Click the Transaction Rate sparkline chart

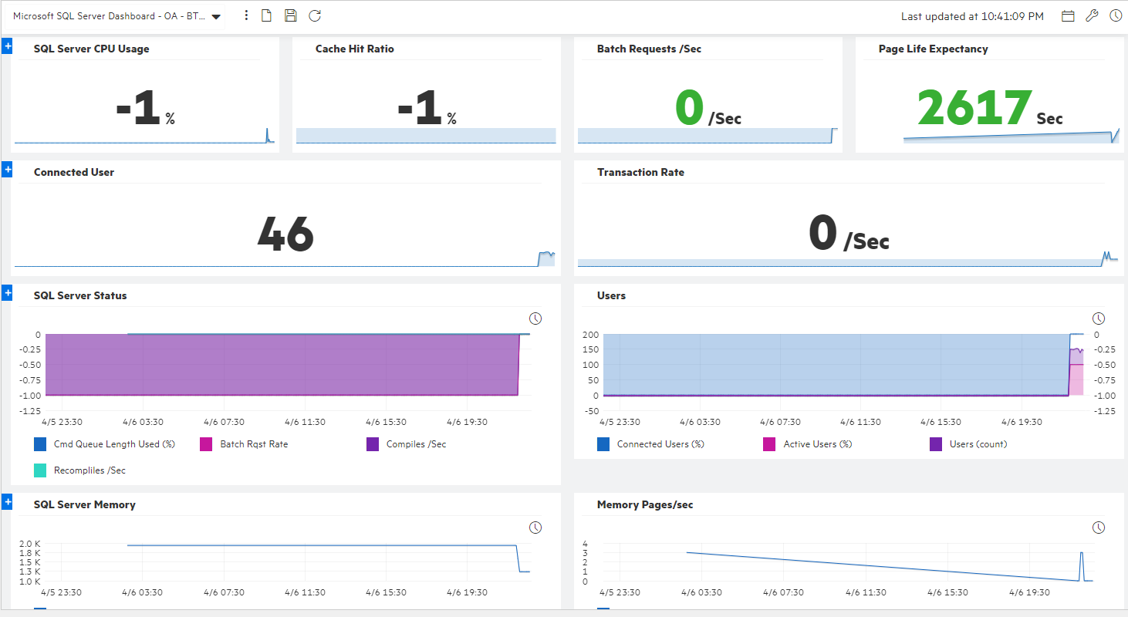849,259
